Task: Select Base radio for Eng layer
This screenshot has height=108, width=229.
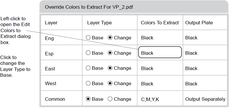Action: click(88, 38)
